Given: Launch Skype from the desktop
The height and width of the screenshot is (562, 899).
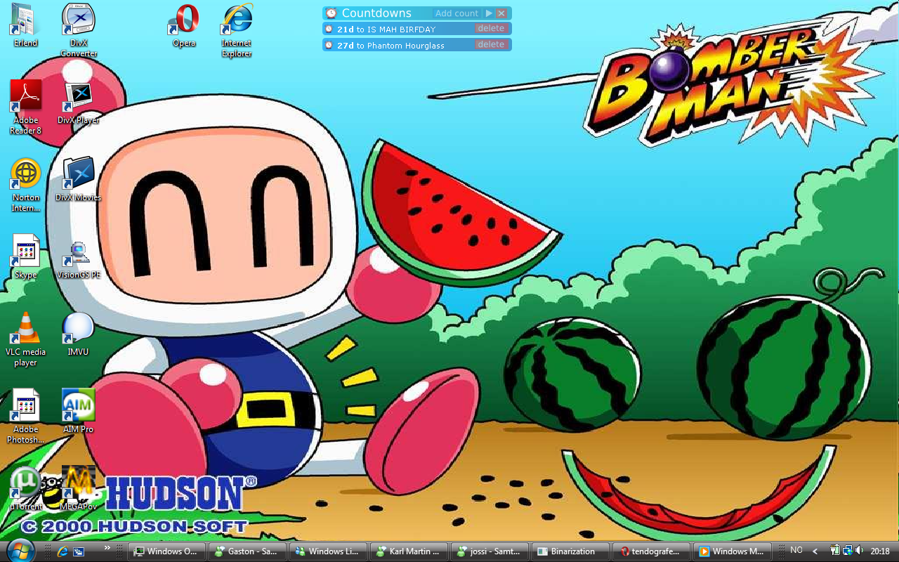Looking at the screenshot, I should [x=25, y=257].
